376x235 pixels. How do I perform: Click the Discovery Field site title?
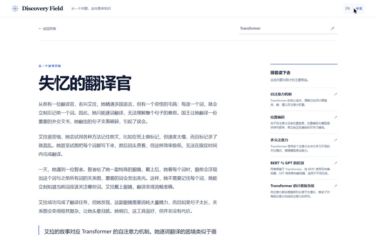[x=42, y=8]
